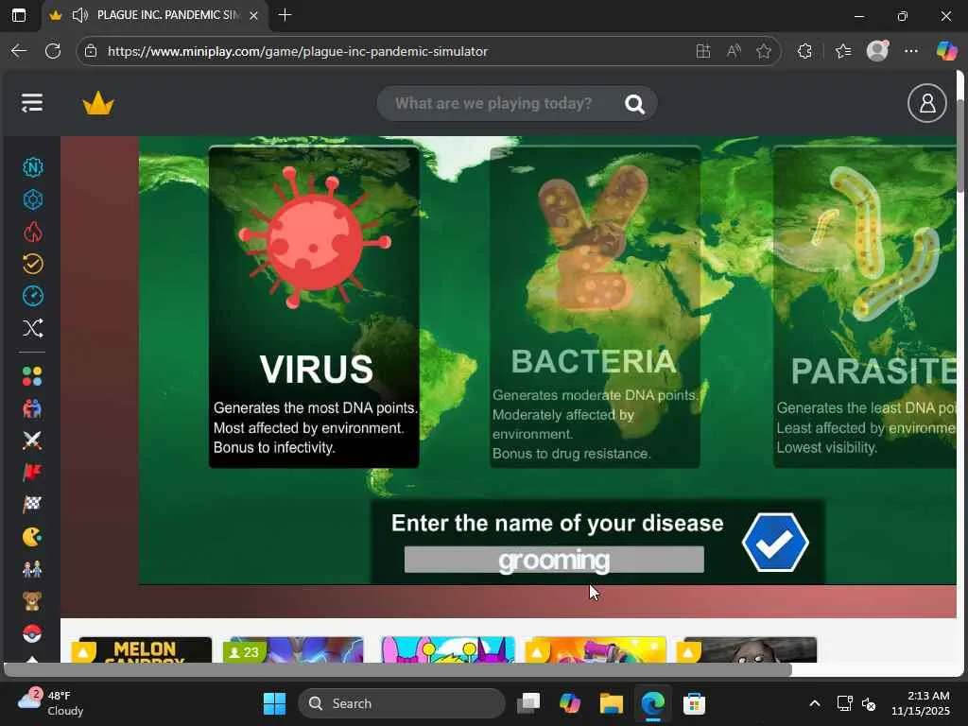968x726 pixels.
Task: Open the tab actions menu icon
Action: coord(19,15)
